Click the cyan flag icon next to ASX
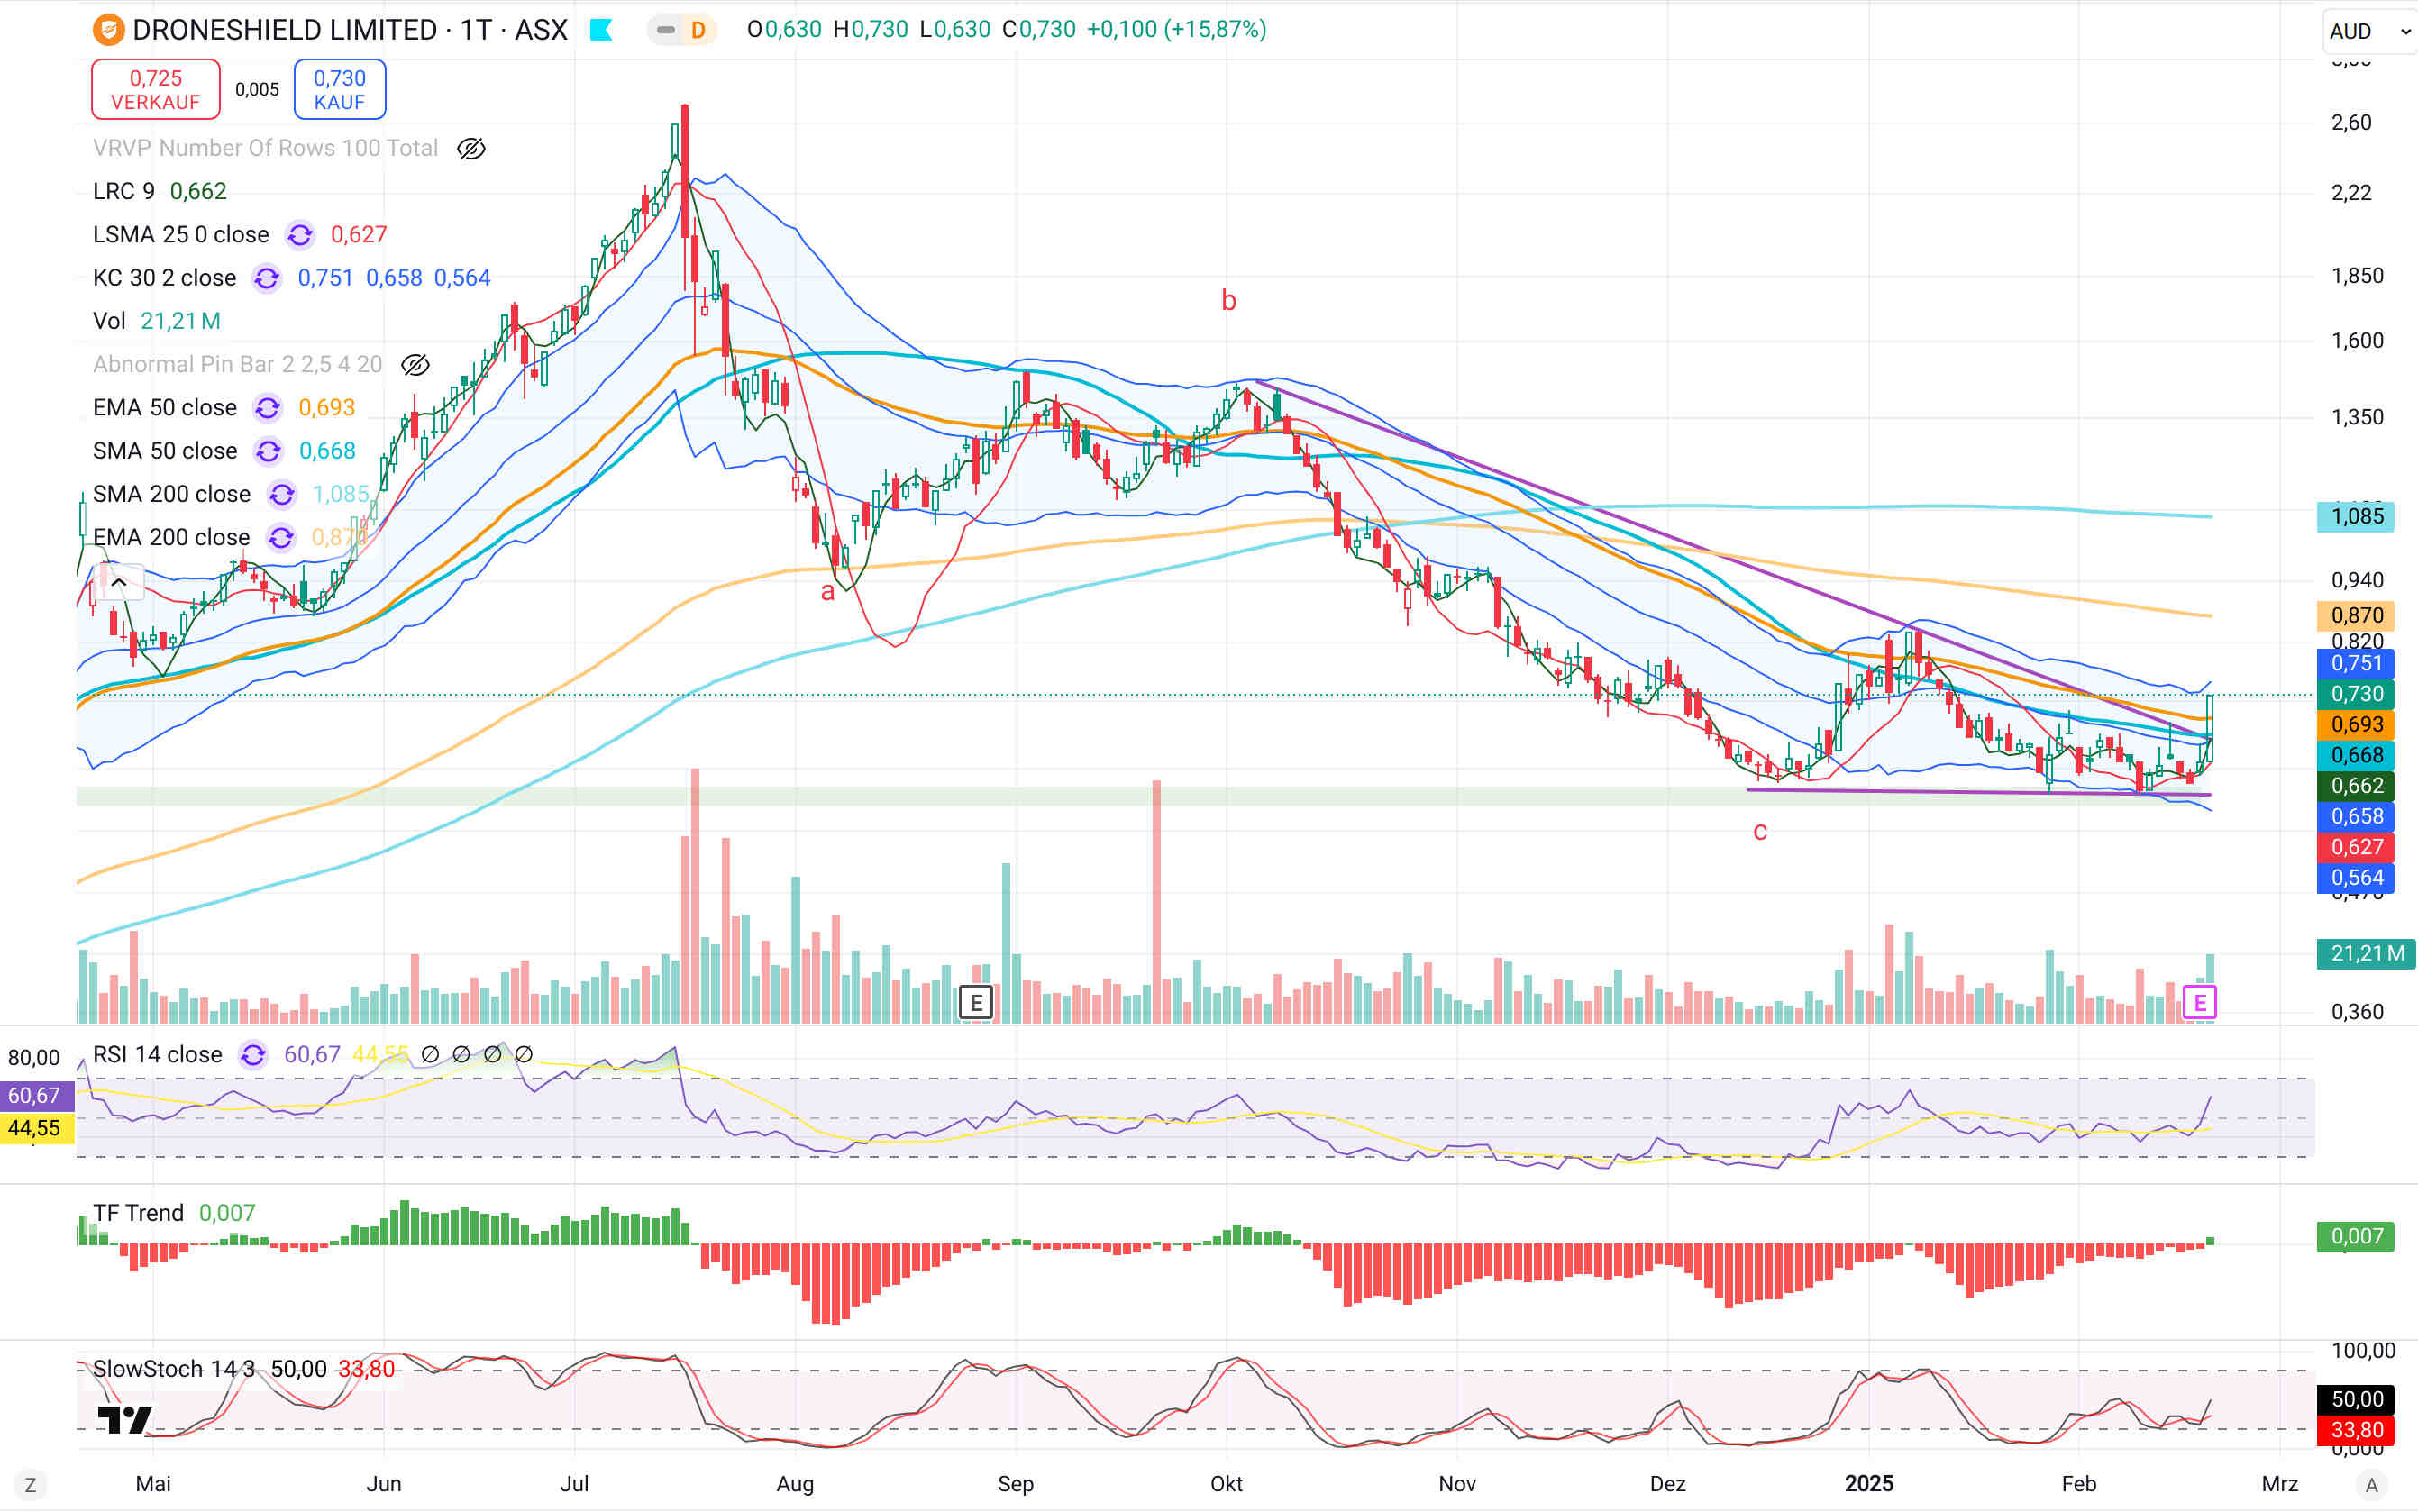Viewport: 2418px width, 1512px height. coord(601,30)
